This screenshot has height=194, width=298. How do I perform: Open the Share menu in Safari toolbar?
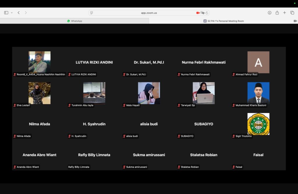tap(277, 13)
